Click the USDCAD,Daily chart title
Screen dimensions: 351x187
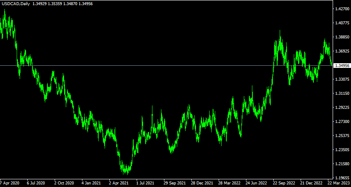point(16,4)
